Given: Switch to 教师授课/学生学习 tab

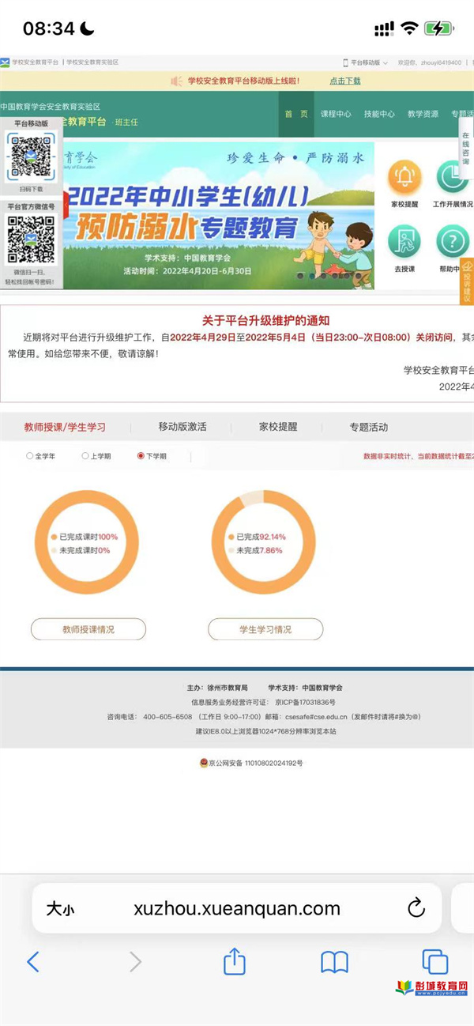Looking at the screenshot, I should [x=65, y=427].
